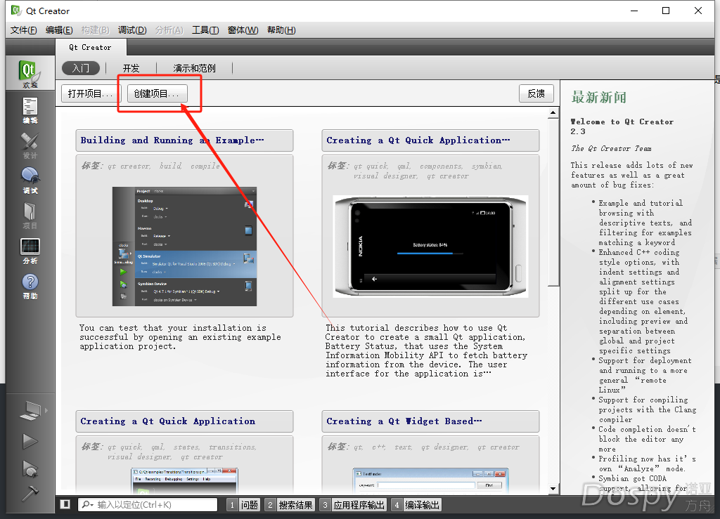Viewport: 720px width, 519px height.
Task: Toggle the 问题 (Issues) output pane
Action: pos(243,505)
